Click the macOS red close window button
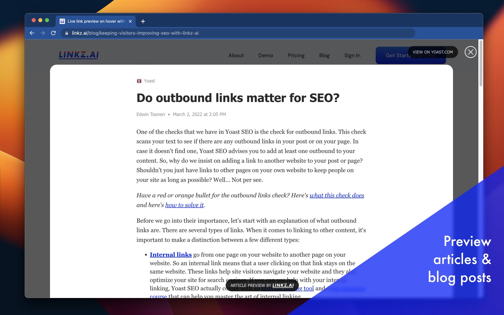 (34, 20)
